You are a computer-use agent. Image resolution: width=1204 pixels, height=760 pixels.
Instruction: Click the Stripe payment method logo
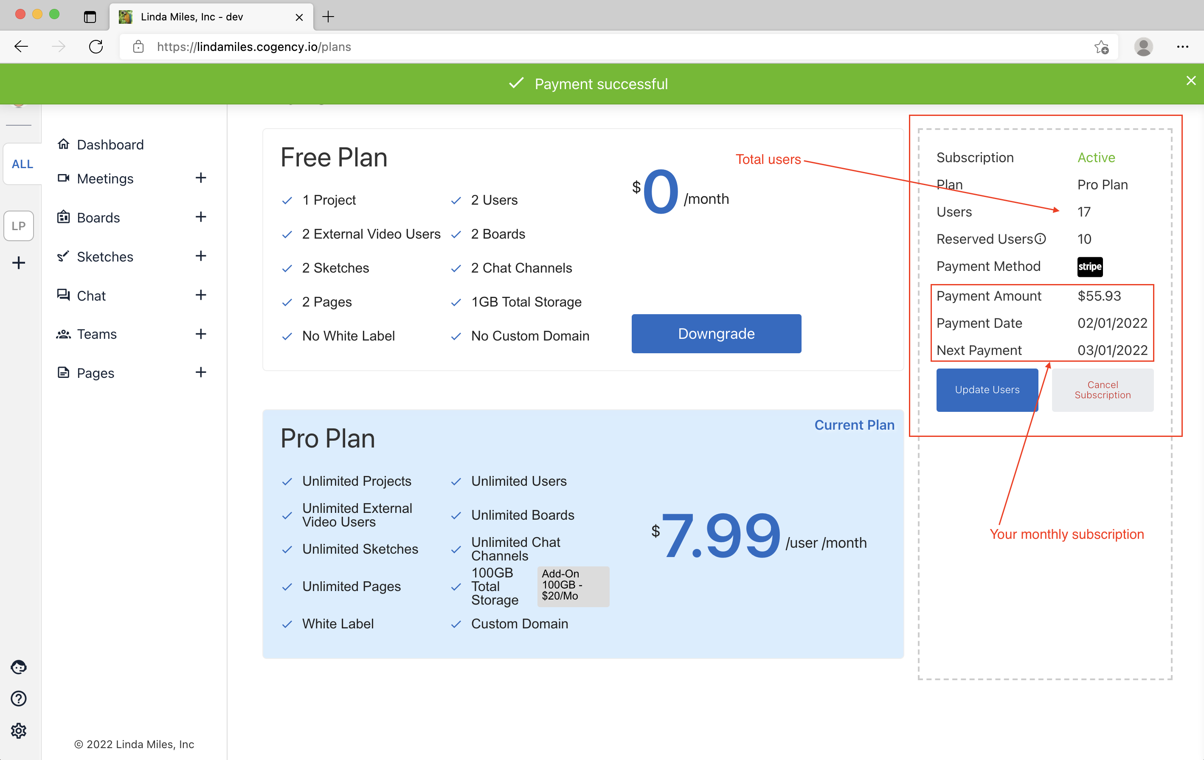[1089, 267]
